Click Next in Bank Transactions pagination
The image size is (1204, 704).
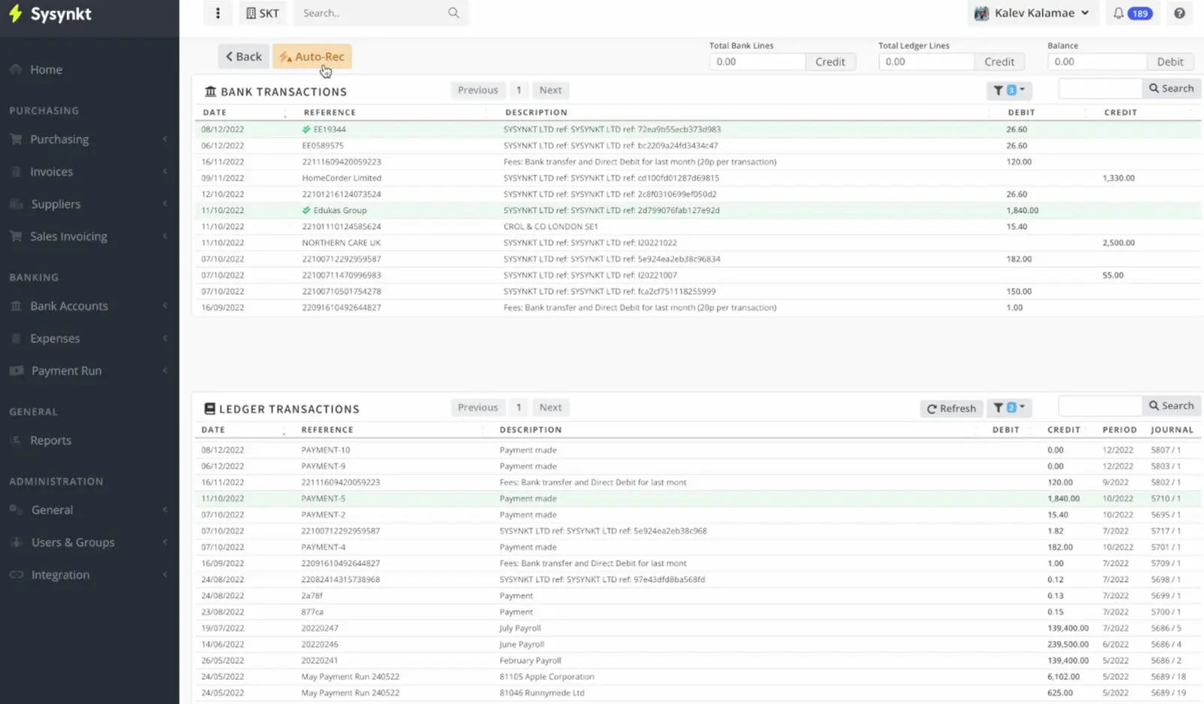coord(550,90)
